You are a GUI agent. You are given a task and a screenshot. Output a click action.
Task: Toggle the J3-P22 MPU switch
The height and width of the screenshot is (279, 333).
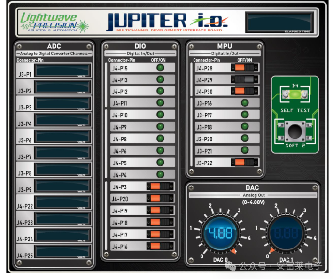244,163
